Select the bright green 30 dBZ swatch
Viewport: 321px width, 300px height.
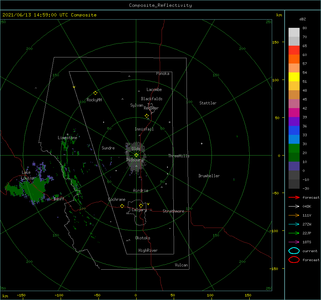point(294,148)
